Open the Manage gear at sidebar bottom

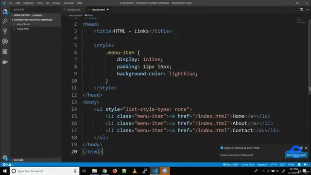[x=5, y=157]
